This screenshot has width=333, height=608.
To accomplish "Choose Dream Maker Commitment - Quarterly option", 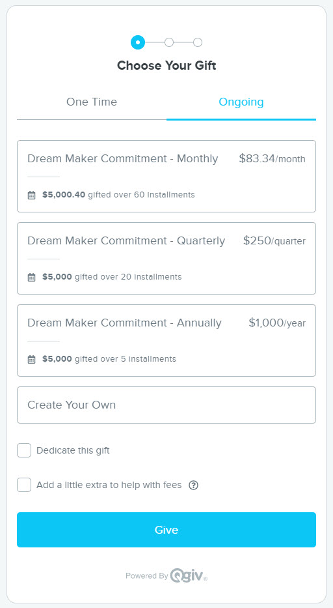I will 166,258.
